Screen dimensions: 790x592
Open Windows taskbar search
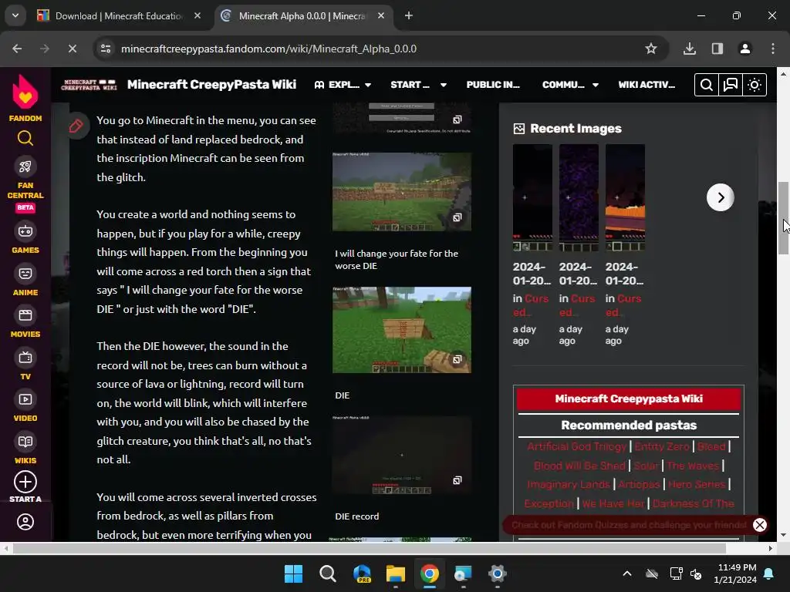(x=327, y=573)
